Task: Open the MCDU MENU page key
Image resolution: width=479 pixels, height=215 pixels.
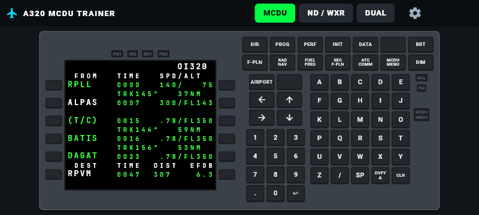Action: pos(393,63)
